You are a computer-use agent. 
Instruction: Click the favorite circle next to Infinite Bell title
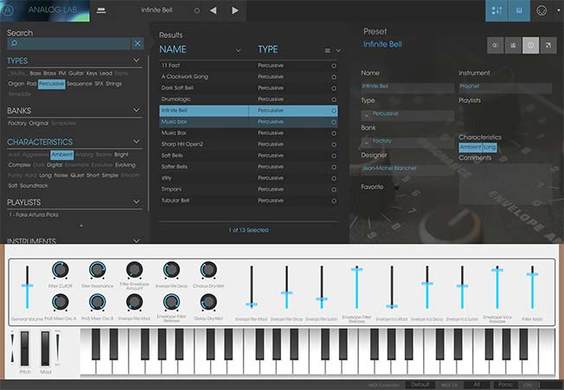point(196,10)
